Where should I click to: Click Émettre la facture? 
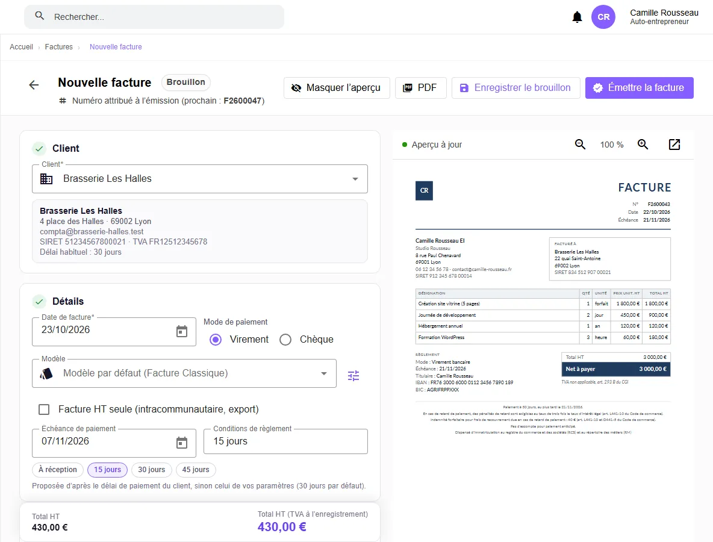pyautogui.click(x=639, y=88)
